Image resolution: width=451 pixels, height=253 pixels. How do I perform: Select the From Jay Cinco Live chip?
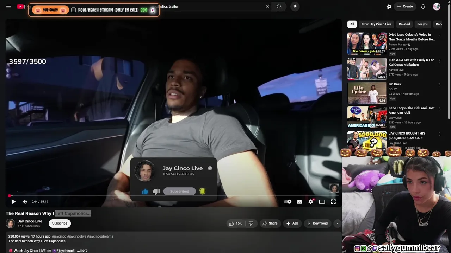coord(376,24)
